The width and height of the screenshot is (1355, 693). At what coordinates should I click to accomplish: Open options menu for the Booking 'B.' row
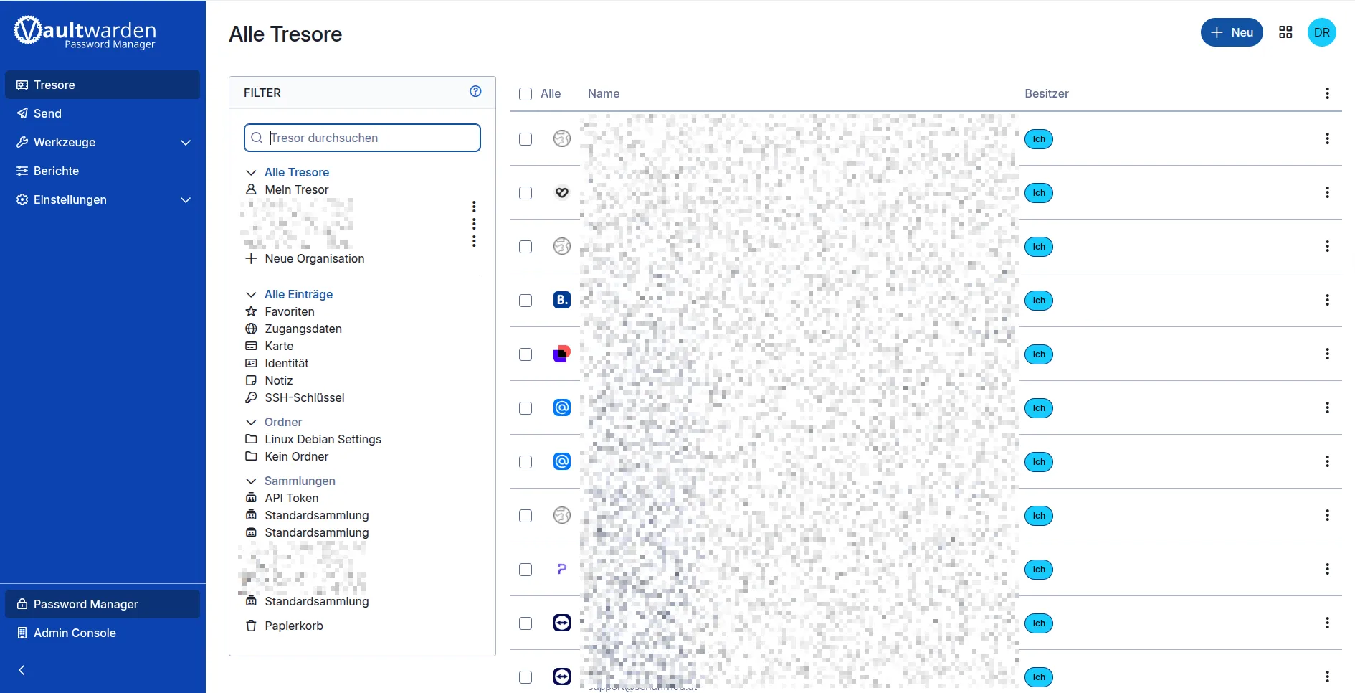click(x=1327, y=300)
